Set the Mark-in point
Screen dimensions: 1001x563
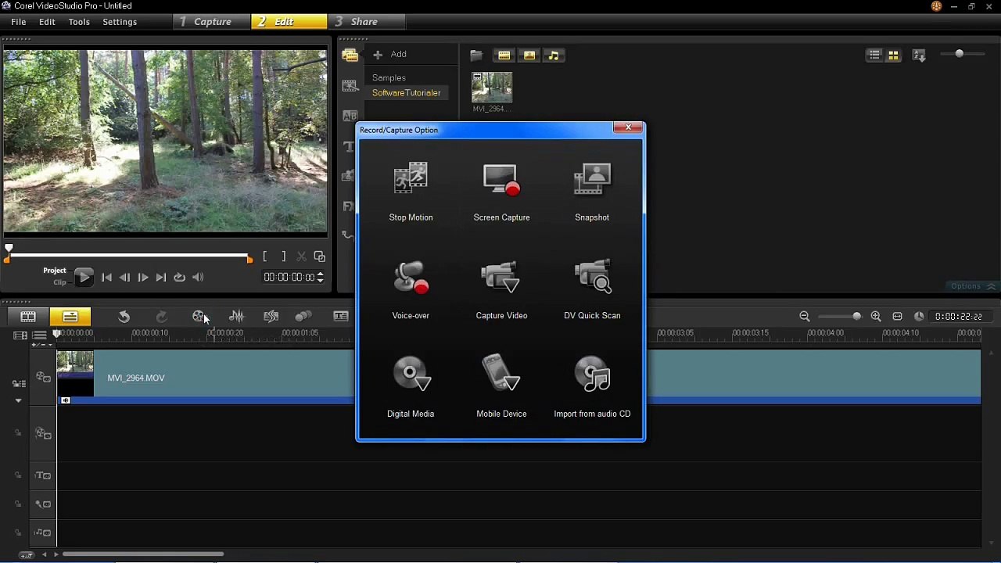[x=265, y=256]
